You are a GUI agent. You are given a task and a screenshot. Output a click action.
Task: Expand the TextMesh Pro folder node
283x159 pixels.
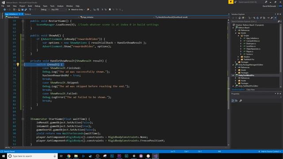(238, 60)
